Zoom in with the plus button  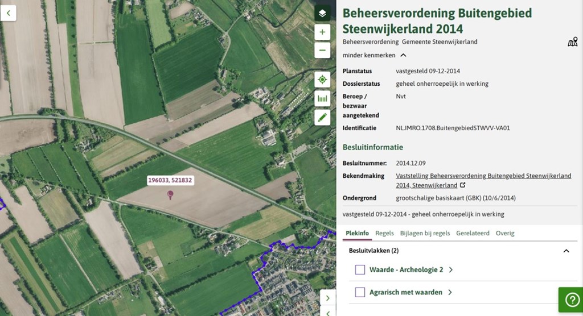(x=322, y=32)
